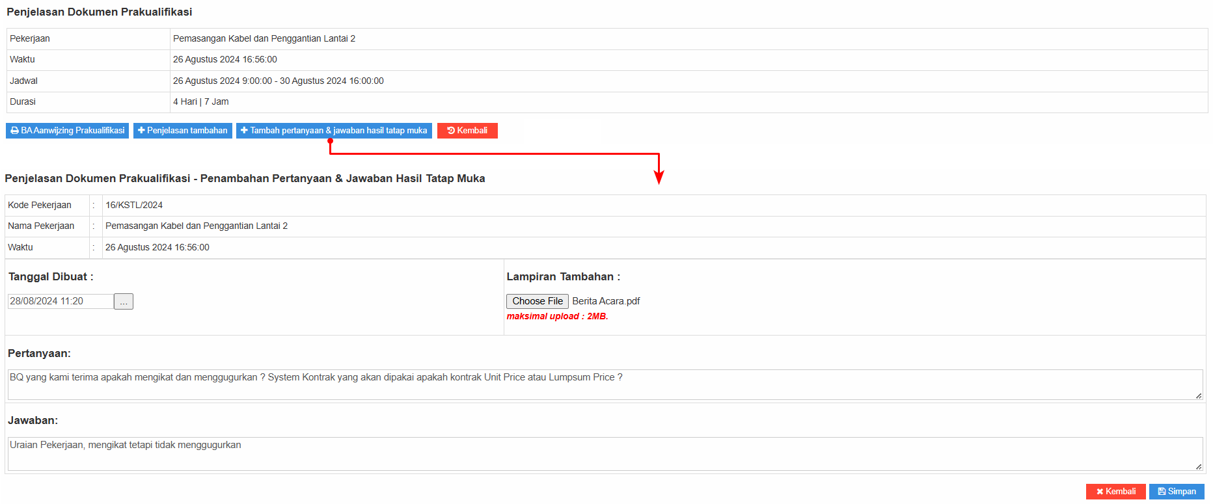Click the Durasi value 4 Hari | 7 Jam
Image resolution: width=1213 pixels, height=504 pixels.
point(201,101)
